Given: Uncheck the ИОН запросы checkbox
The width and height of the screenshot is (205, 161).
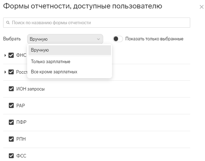Looking at the screenshot, I should tap(11, 89).
